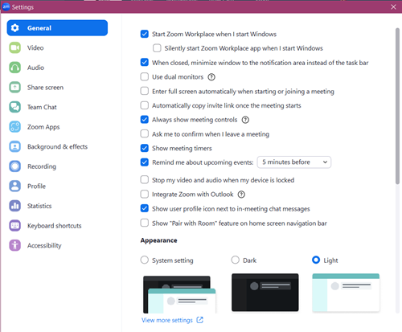Click the Dark theme preview thumbnail
Viewport: 402px width, 332px height.
[x=265, y=293]
